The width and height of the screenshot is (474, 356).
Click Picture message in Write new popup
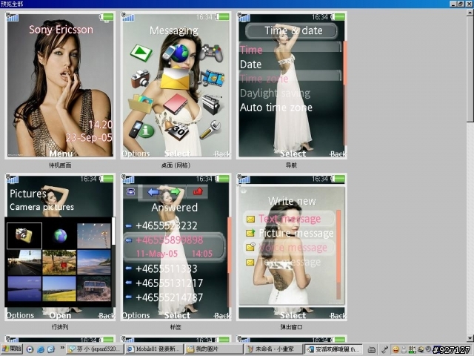click(x=296, y=233)
